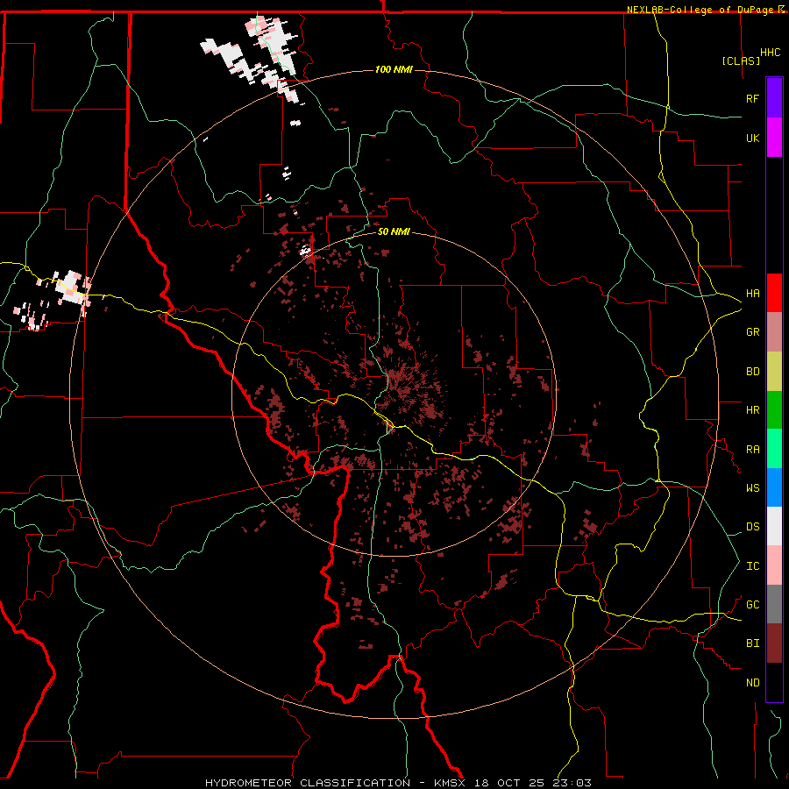Click the BD legend label
This screenshot has height=789, width=789.
click(x=752, y=372)
